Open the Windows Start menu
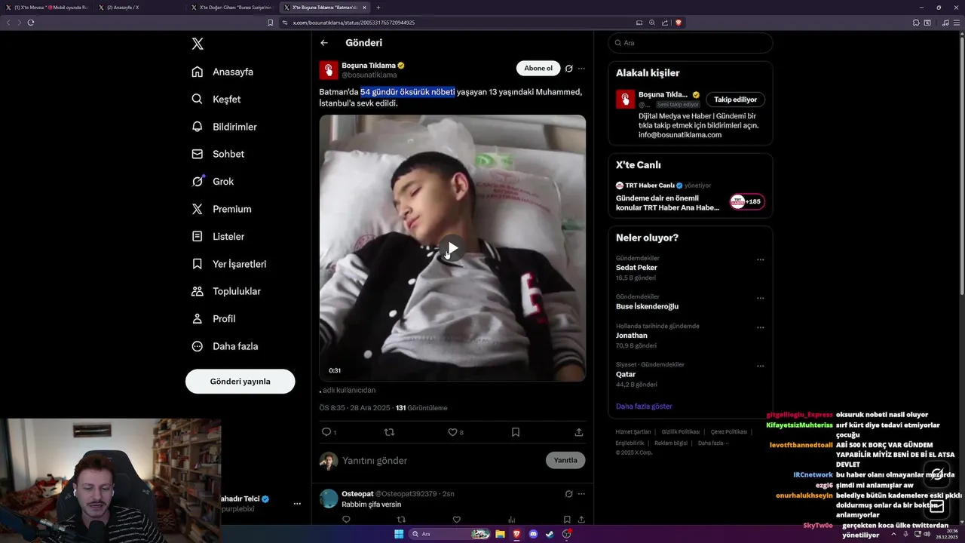The width and height of the screenshot is (965, 543). [x=399, y=534]
